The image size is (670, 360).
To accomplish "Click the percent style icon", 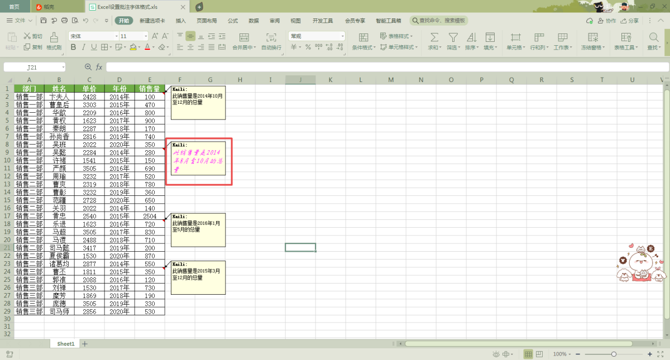I will click(308, 47).
